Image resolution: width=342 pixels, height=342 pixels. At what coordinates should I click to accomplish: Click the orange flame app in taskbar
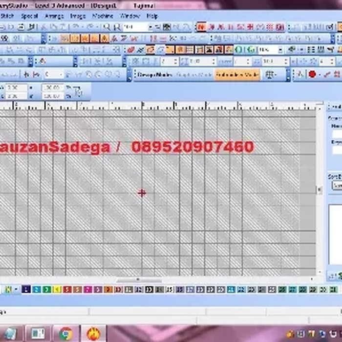[x=93, y=334]
